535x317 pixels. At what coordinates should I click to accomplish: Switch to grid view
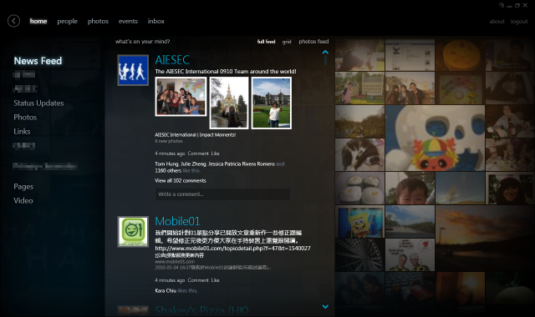pos(287,42)
